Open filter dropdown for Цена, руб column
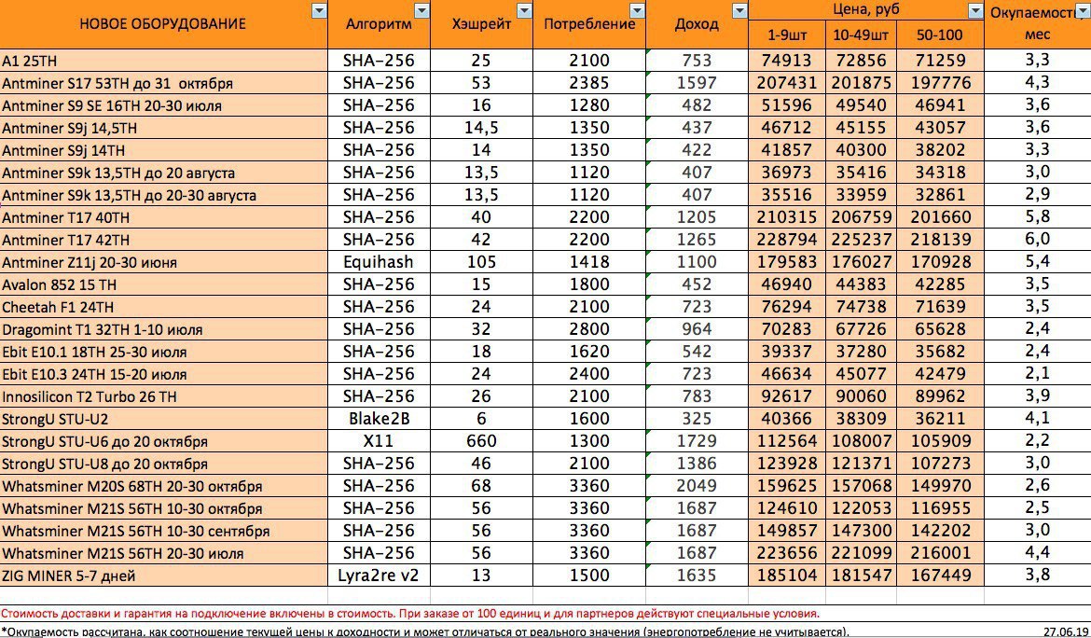Screen dimensions: 1091x638 [975, 10]
